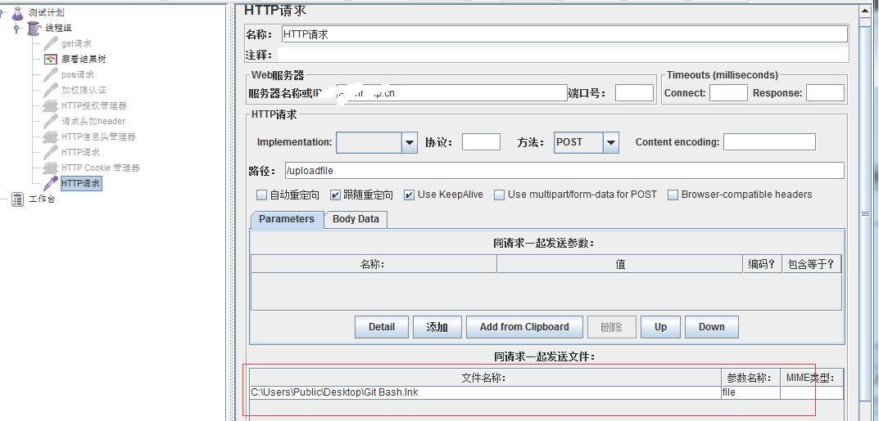
Task: Click the 名称 parameters column header
Action: point(374,264)
